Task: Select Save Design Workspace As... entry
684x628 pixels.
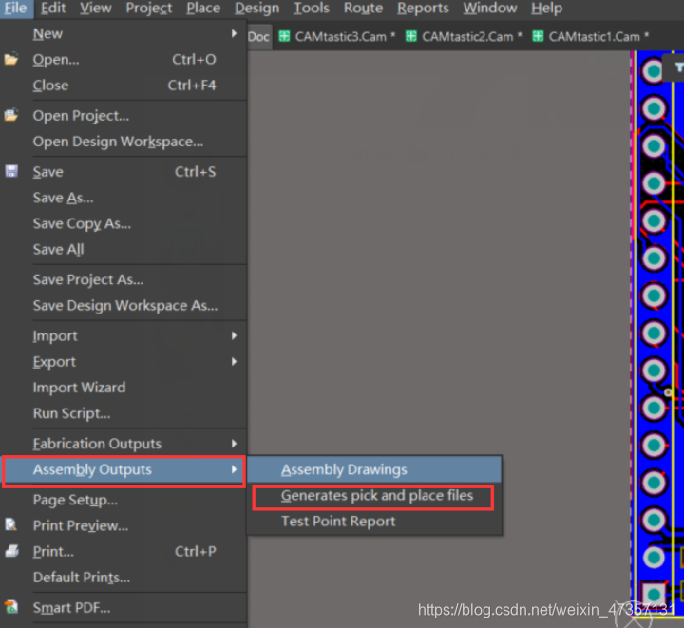Action: click(123, 305)
